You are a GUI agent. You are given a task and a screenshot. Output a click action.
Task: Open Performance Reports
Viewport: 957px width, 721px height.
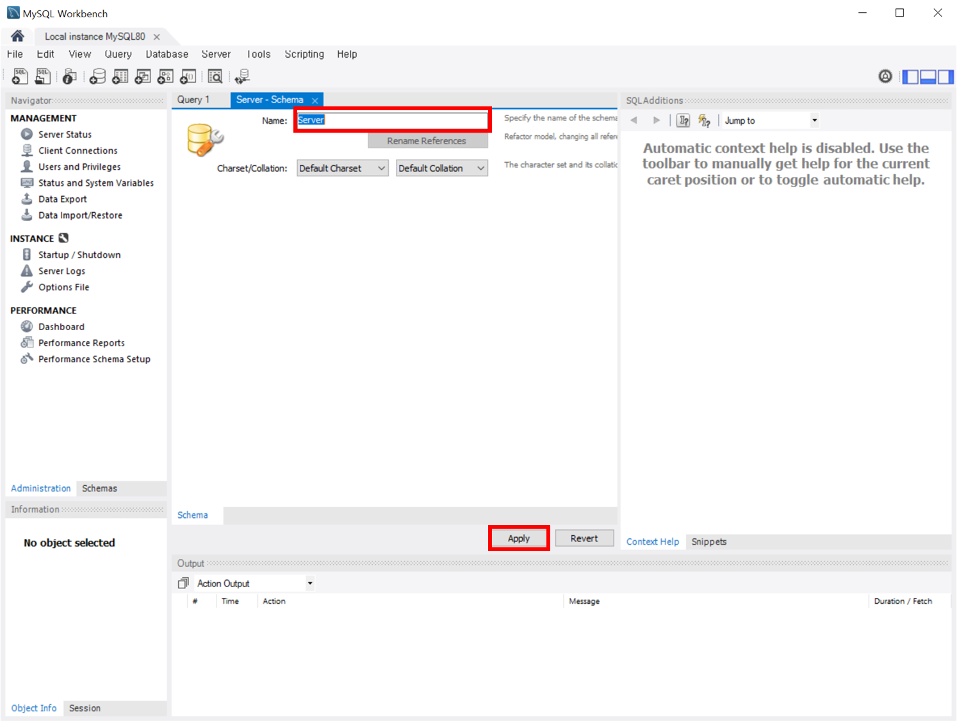coord(81,343)
